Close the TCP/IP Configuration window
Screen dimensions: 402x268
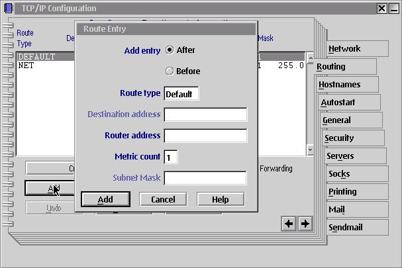click(382, 9)
